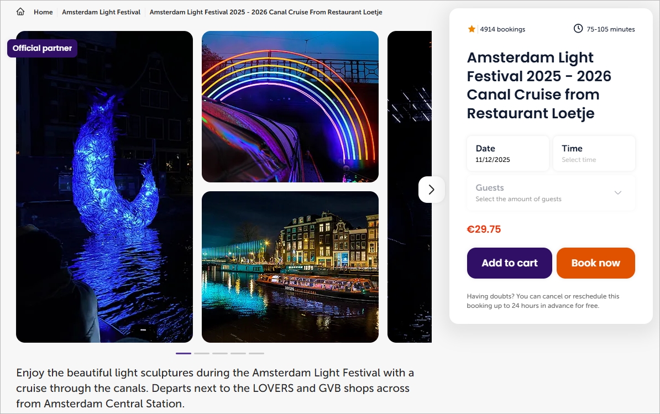
Task: Select the first carousel indicator dot
Action: (184, 353)
